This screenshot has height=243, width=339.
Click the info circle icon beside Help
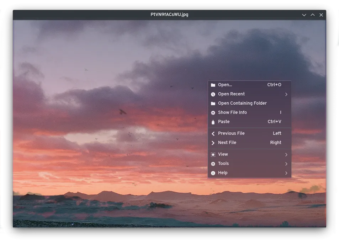pyautogui.click(x=213, y=173)
